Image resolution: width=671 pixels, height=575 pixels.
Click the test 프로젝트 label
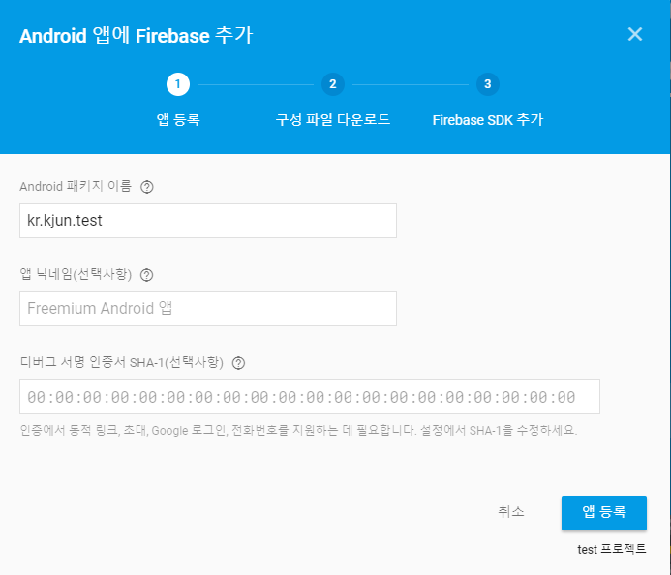point(612,549)
